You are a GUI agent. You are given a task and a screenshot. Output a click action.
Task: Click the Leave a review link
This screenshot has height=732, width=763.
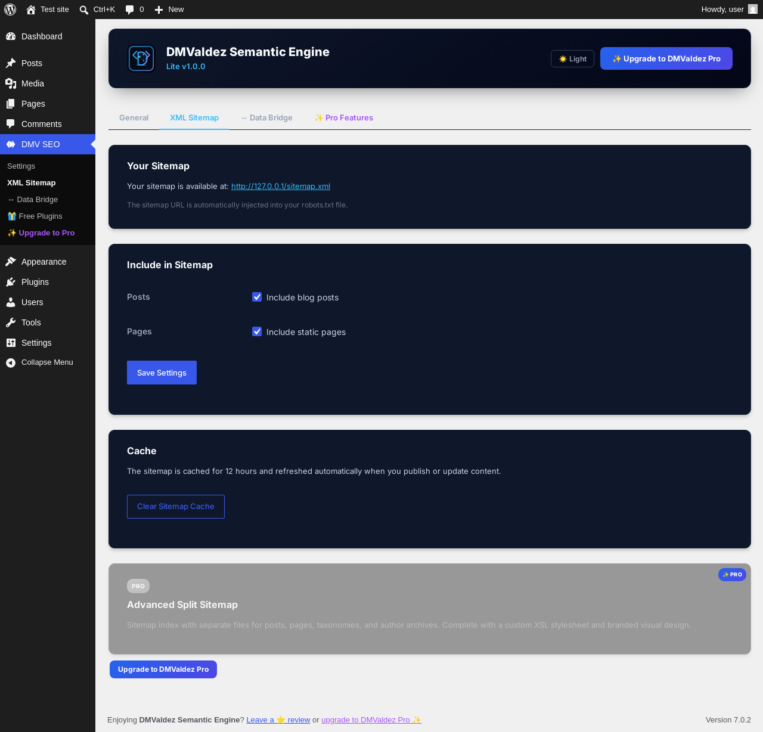tap(278, 720)
